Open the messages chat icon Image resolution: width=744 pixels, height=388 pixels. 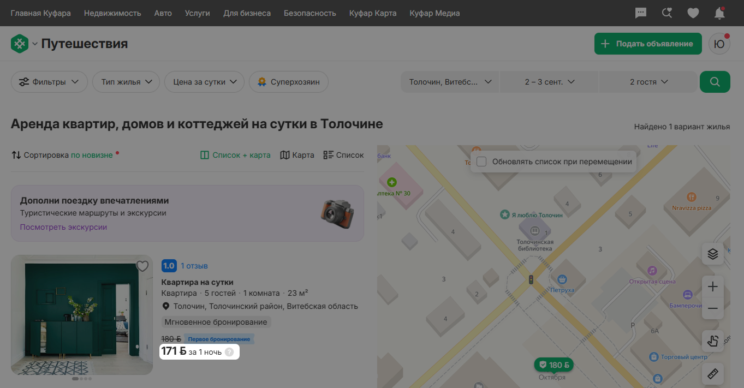click(x=641, y=13)
